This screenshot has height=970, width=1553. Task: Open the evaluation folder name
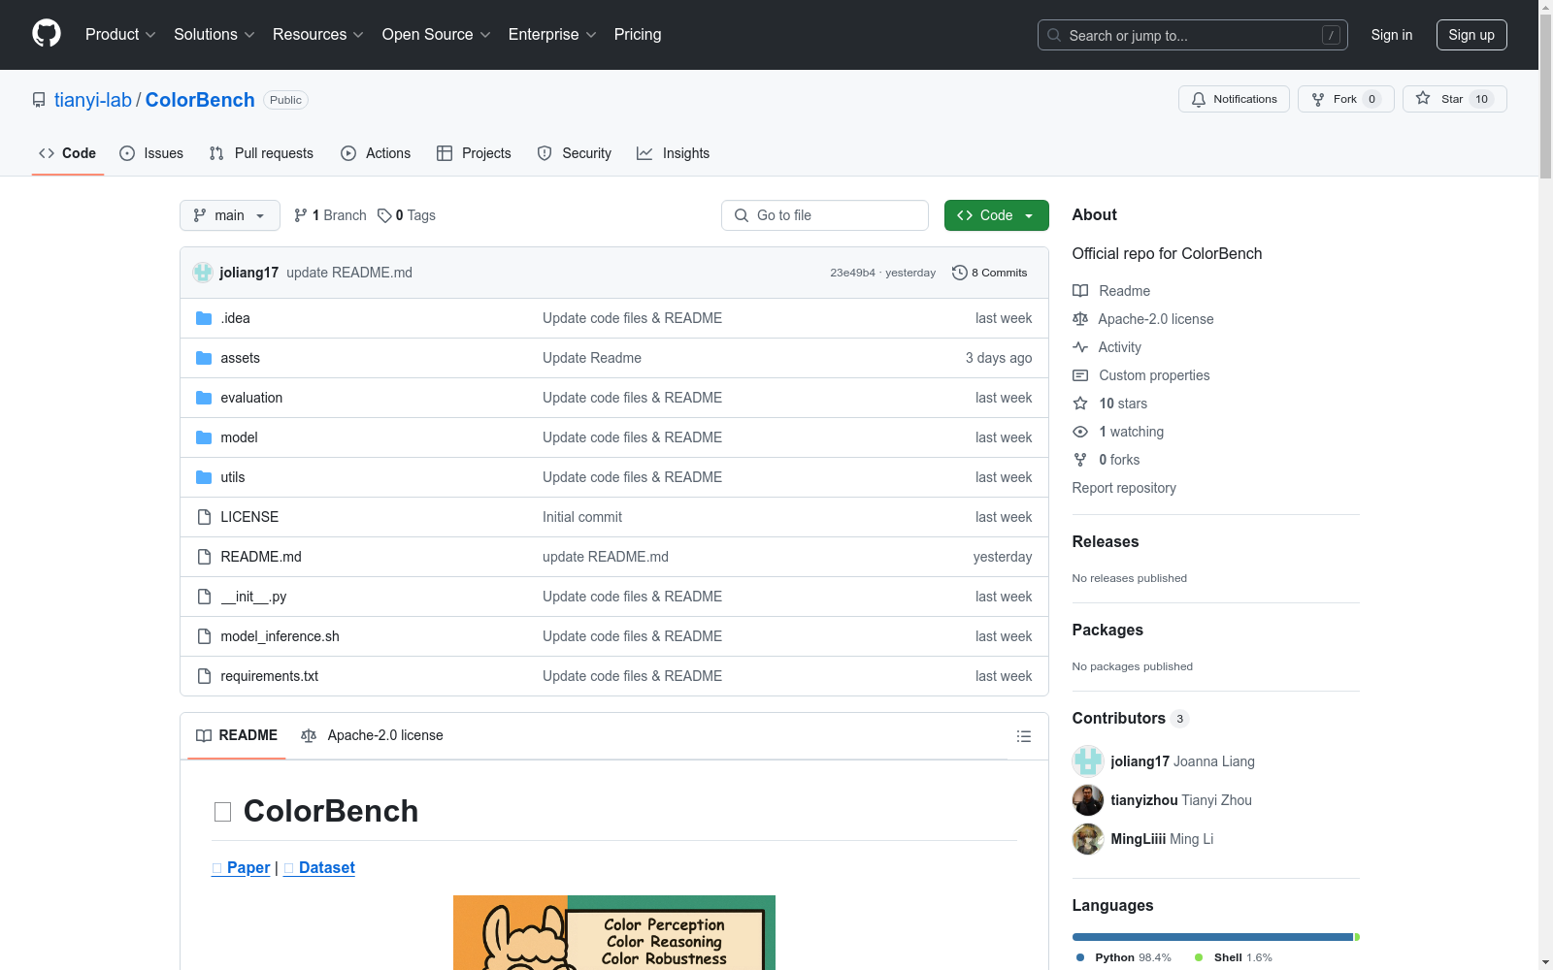(x=251, y=398)
